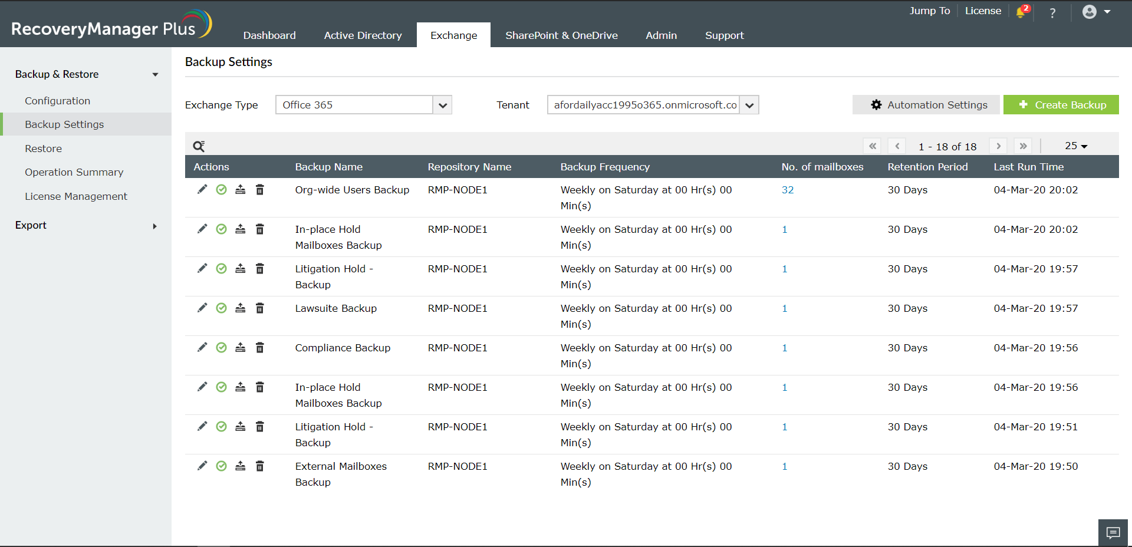
Task: Edit Litigation Hold backup run at 19:57
Action: pyautogui.click(x=202, y=268)
